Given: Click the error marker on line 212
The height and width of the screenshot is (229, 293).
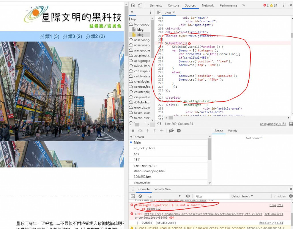Looking at the screenshot, I should 189,43.
